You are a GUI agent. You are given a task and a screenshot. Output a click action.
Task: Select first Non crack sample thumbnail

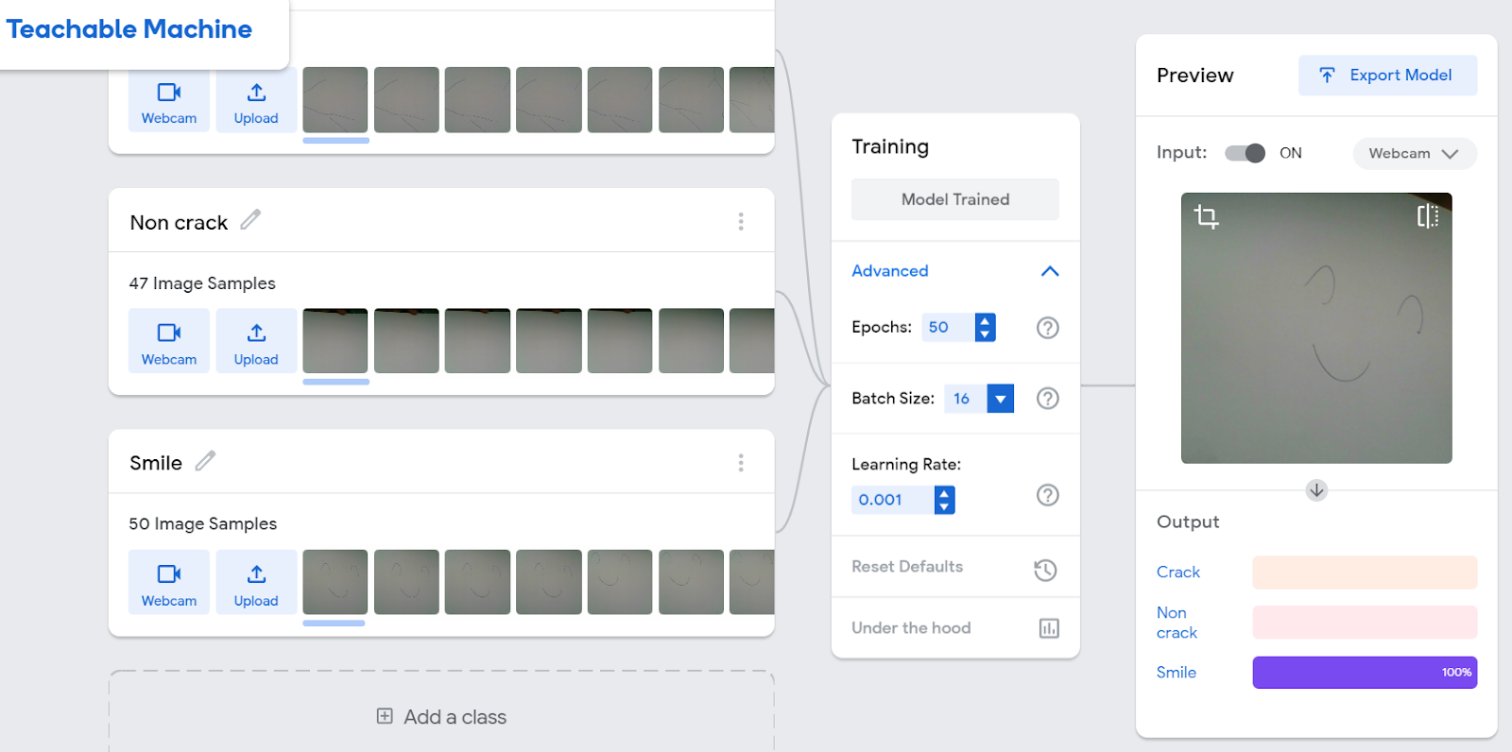(335, 341)
